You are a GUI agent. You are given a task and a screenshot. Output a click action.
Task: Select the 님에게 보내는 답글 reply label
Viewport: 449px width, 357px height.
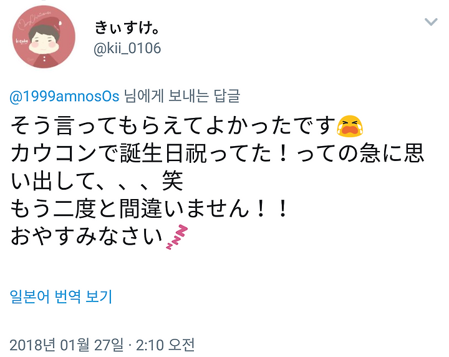[182, 96]
